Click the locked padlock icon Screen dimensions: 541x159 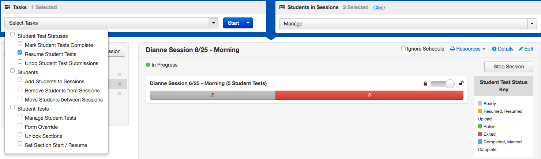tap(425, 84)
